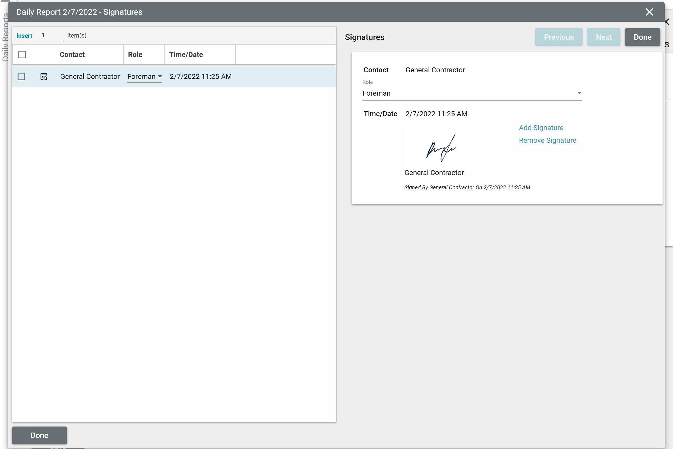
Task: Click the Insert link
Action: pos(24,36)
